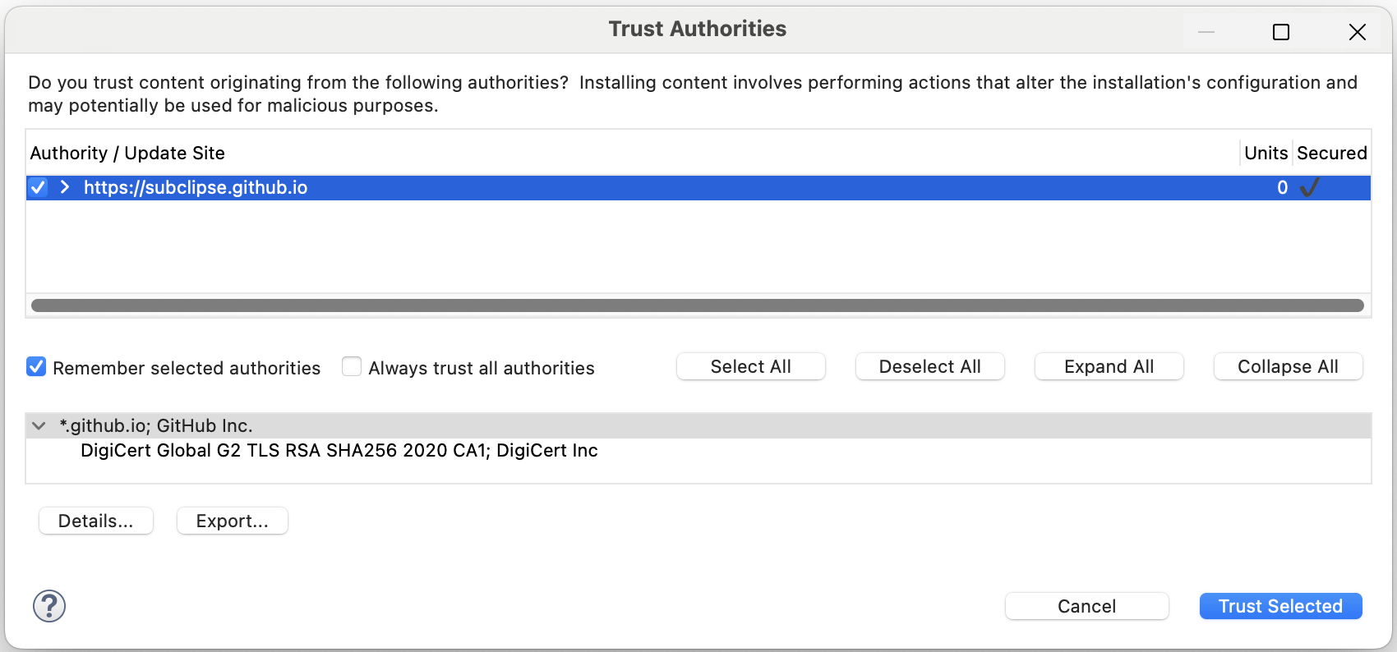1397x652 pixels.
Task: Expand the https://subclipse.github.io authority entry
Action: click(x=64, y=187)
